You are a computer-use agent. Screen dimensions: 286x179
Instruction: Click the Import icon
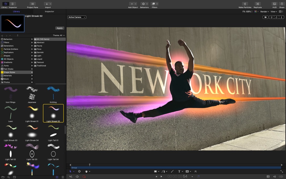pyautogui.click(x=48, y=5)
